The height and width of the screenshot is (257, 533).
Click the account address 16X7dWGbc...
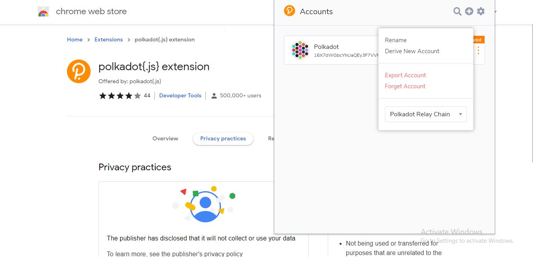tap(346, 56)
